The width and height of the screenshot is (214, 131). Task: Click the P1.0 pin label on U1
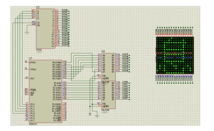(x=32, y=104)
